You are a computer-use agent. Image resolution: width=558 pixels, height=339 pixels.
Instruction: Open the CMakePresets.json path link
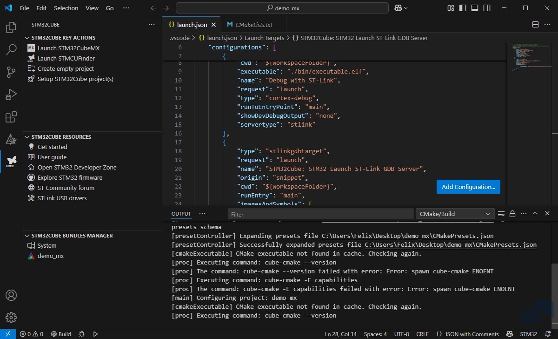click(x=407, y=236)
